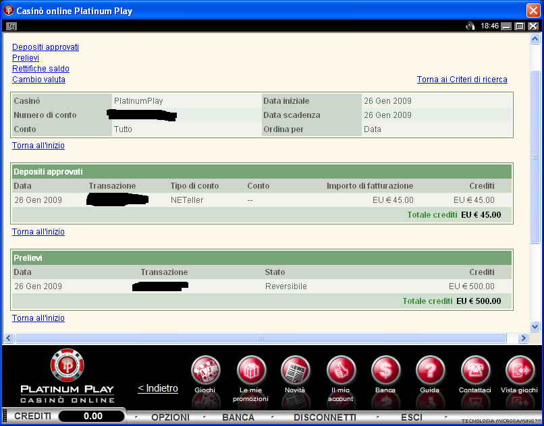Click Torna all'inizio below account details
The image size is (544, 426).
[38, 145]
